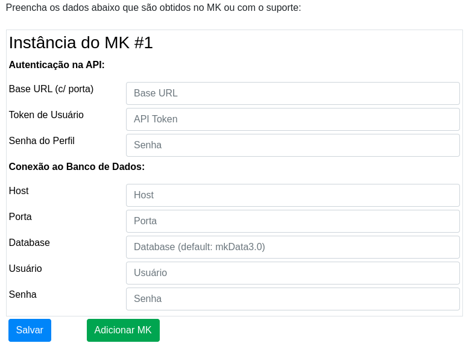This screenshot has width=469, height=346.
Task: Select the Usuário input field
Action: click(293, 273)
